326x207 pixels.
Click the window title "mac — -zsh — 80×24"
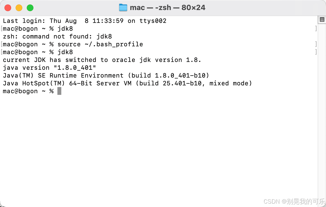167,8
